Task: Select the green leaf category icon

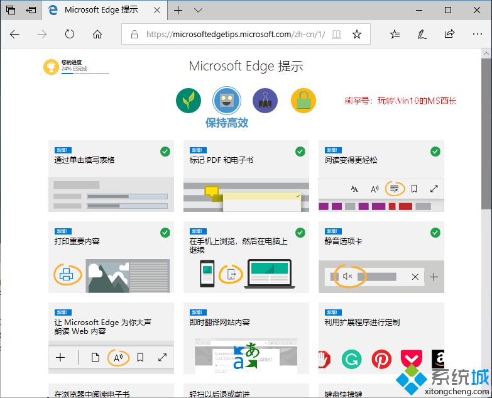Action: pyautogui.click(x=189, y=101)
